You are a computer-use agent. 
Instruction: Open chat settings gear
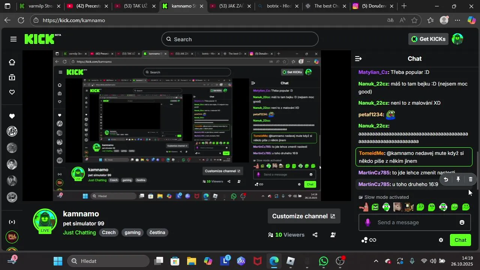point(441,240)
